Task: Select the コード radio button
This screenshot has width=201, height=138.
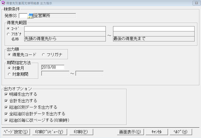Action: coord(8,29)
